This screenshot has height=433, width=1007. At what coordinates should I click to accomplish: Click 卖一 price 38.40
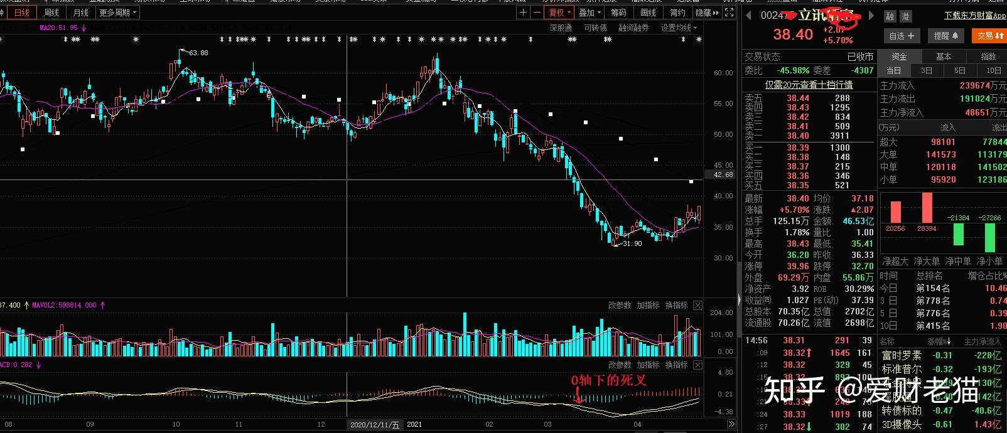tap(798, 136)
